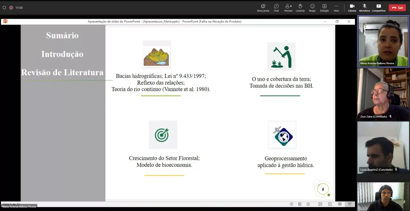
Task: Raise hand with Levantar button
Action: [x=300, y=8]
